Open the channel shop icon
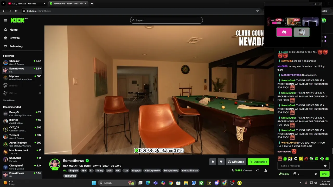Viewport: 333px width, 187px height. pyautogui.click(x=295, y=174)
